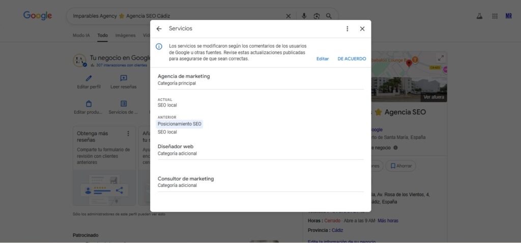The image size is (521, 243).
Task: Click the Google Lens camera search icon
Action: coord(316,16)
